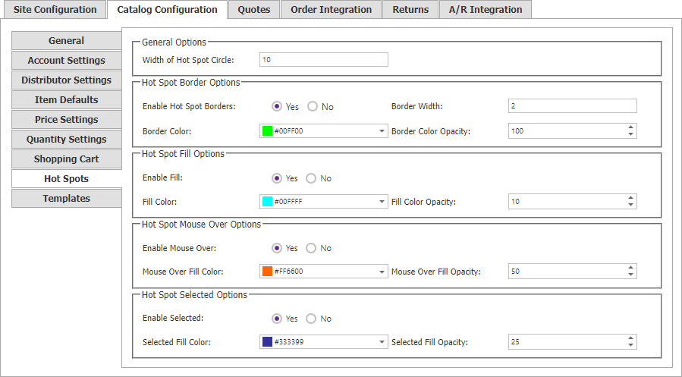Open the Site Configuration tab
Image resolution: width=682 pixels, height=377 pixels.
click(x=55, y=10)
